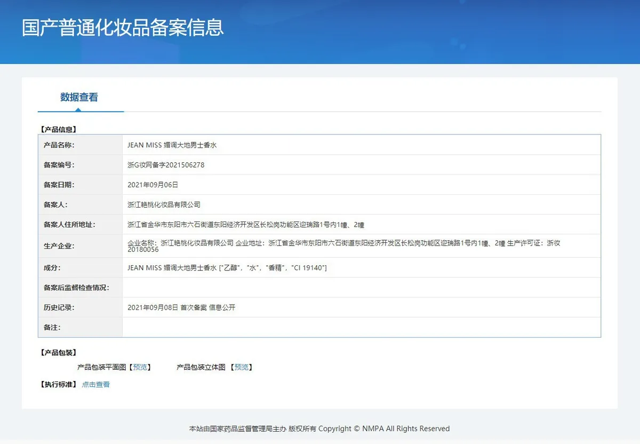Screen dimensions: 640x444
Task: Select the 产品名称 label cell
Action: click(x=81, y=145)
